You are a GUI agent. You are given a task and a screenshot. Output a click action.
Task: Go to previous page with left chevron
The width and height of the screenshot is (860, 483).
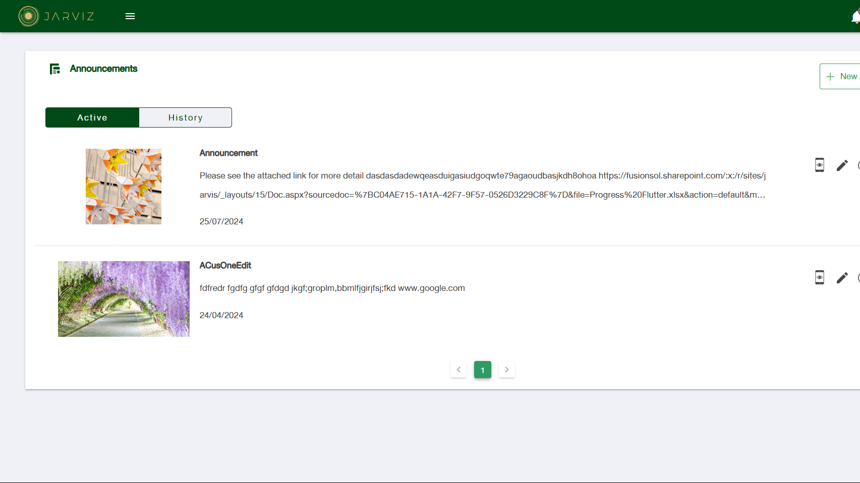pyautogui.click(x=458, y=370)
